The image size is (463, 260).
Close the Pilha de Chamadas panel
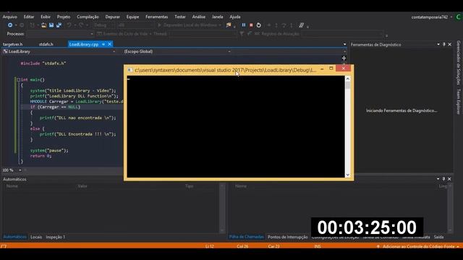click(449, 179)
